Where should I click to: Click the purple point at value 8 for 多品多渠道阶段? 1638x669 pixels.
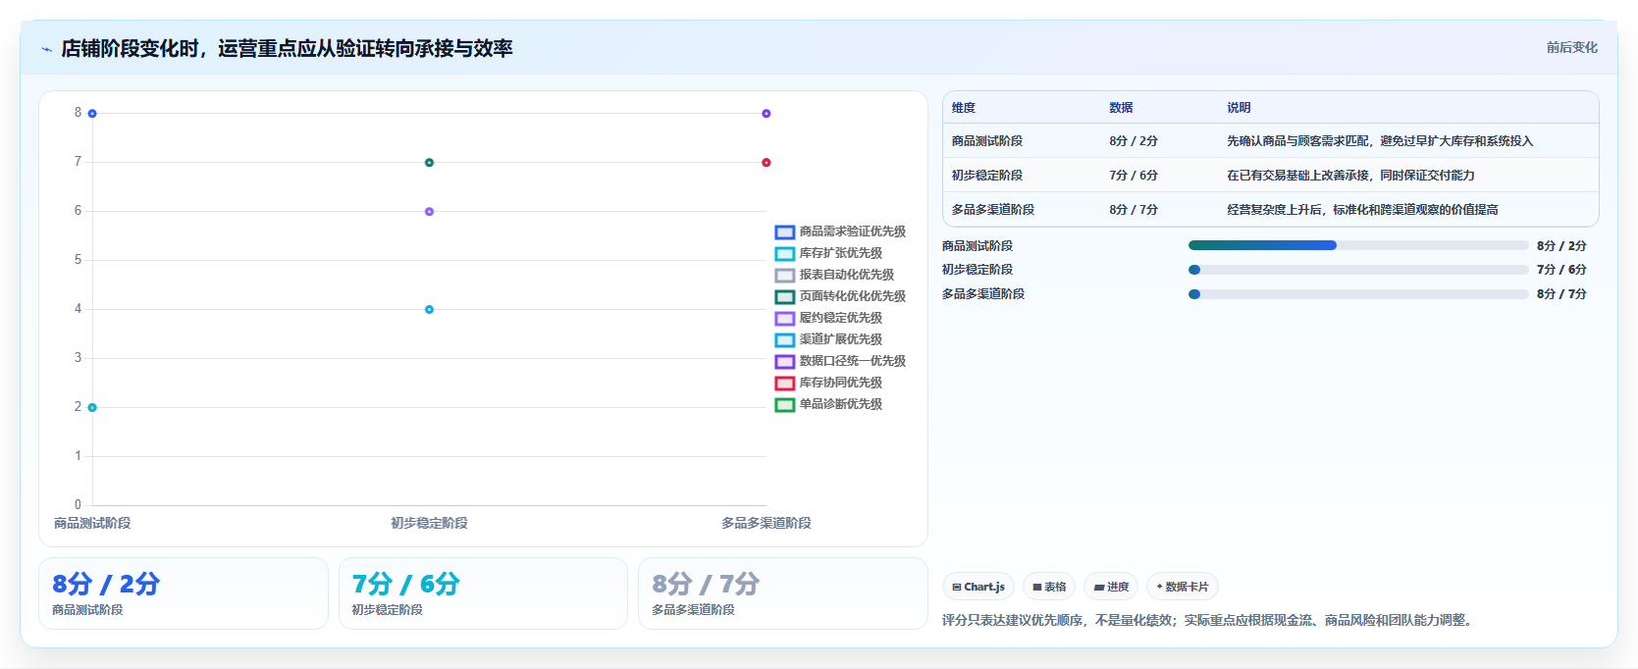766,114
